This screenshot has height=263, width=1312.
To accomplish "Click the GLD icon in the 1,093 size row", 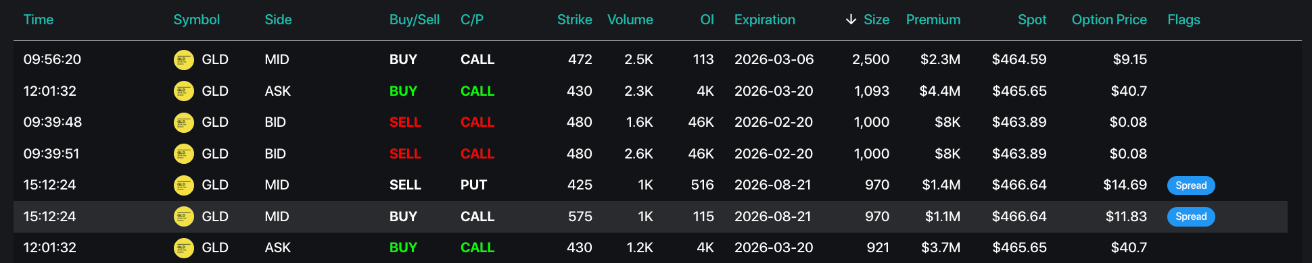I will coord(184,91).
